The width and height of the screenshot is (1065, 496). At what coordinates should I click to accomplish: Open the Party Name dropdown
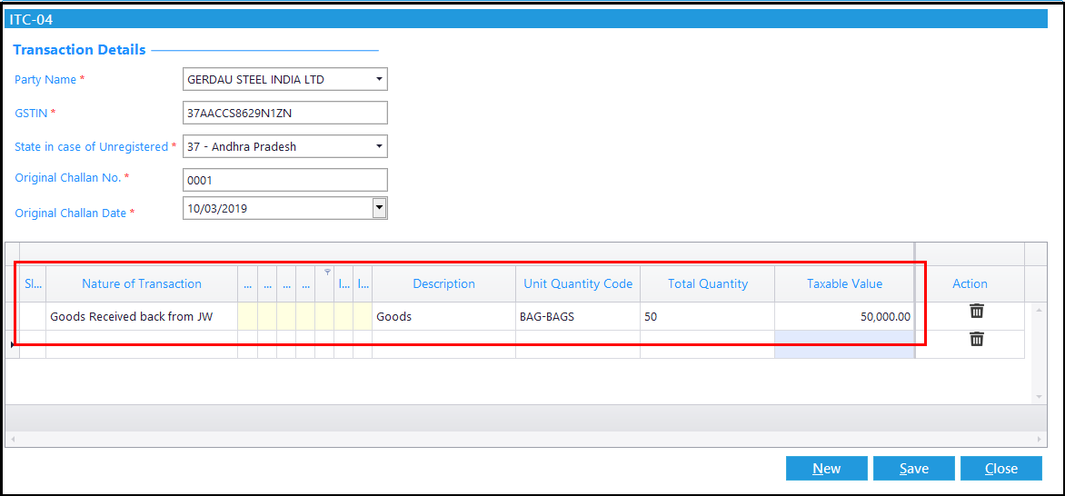(378, 80)
